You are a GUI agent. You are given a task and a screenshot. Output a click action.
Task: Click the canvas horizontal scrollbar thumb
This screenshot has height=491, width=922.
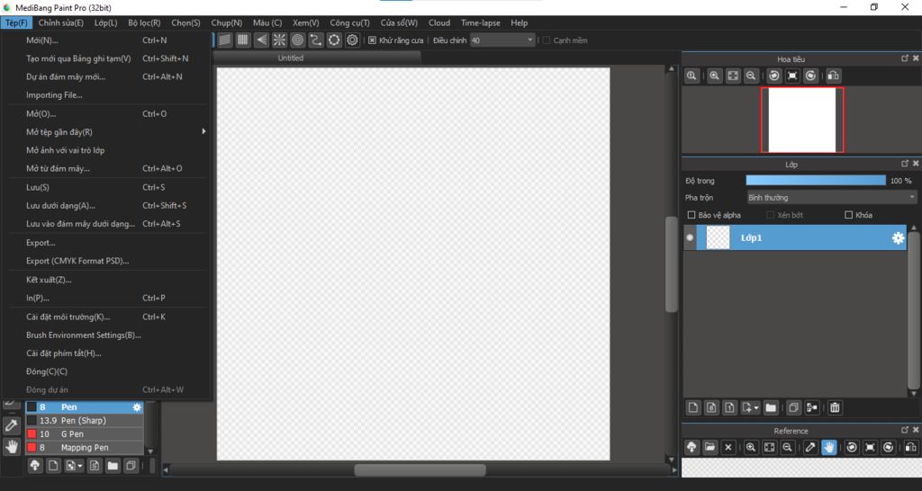[x=420, y=469]
